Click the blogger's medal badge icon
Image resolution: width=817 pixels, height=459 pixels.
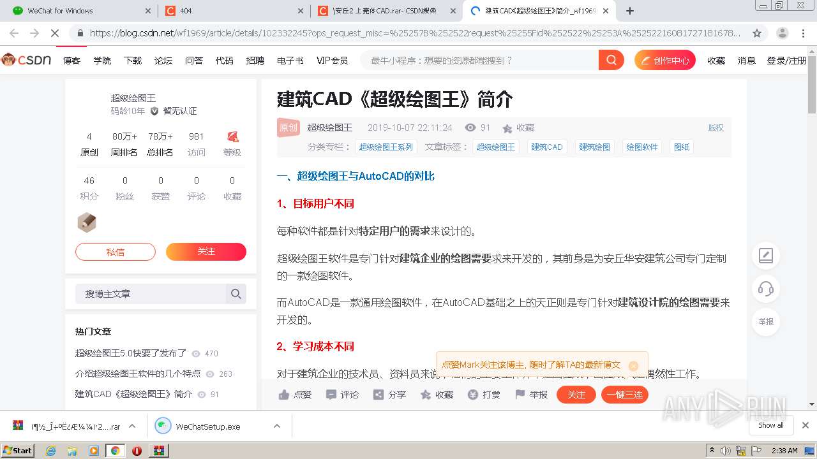87,222
